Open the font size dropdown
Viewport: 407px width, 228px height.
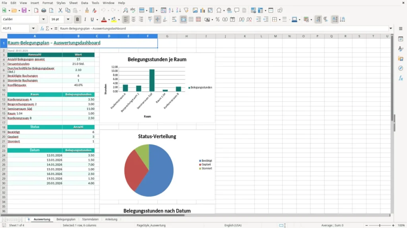[x=68, y=19]
